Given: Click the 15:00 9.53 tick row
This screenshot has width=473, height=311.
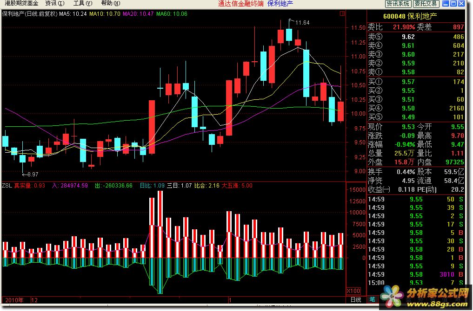Looking at the screenshot, I should click(x=416, y=283).
